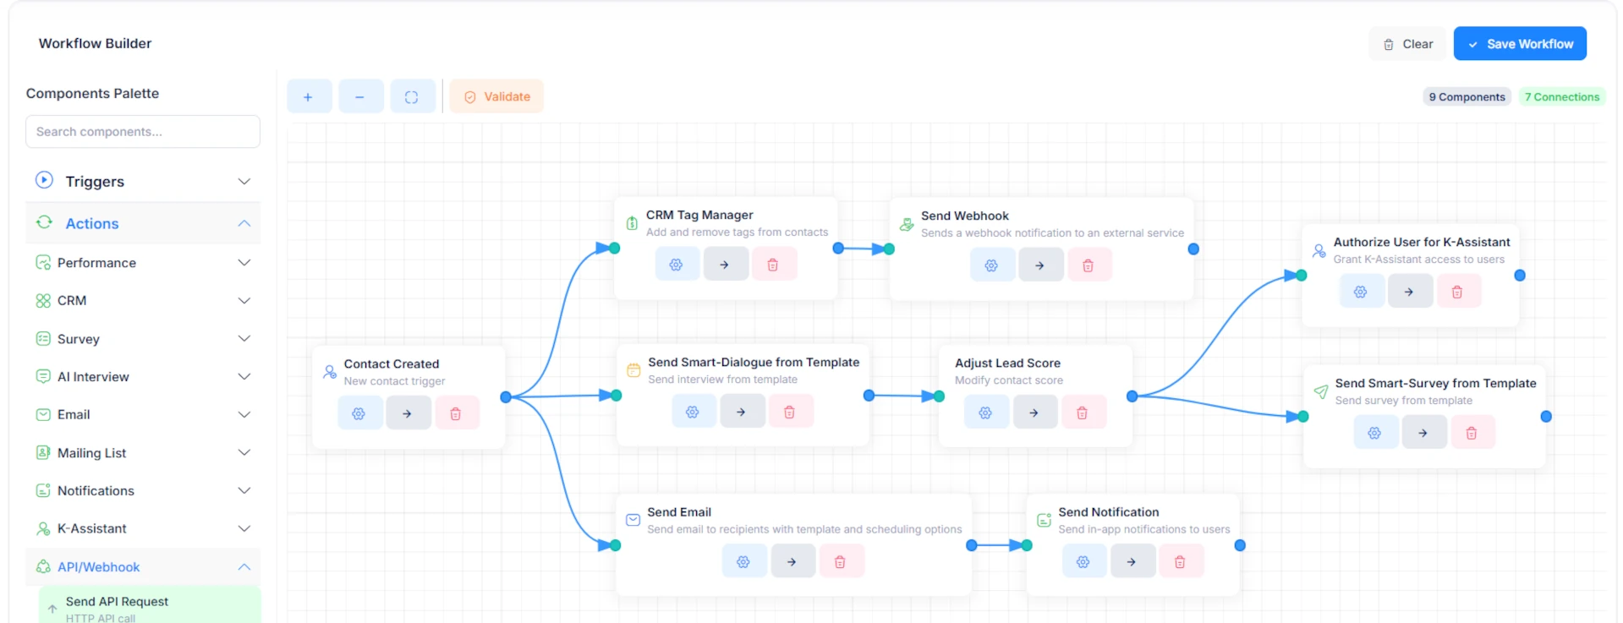The image size is (1623, 623).
Task: Click the output port of Contact Created
Action: click(x=506, y=397)
